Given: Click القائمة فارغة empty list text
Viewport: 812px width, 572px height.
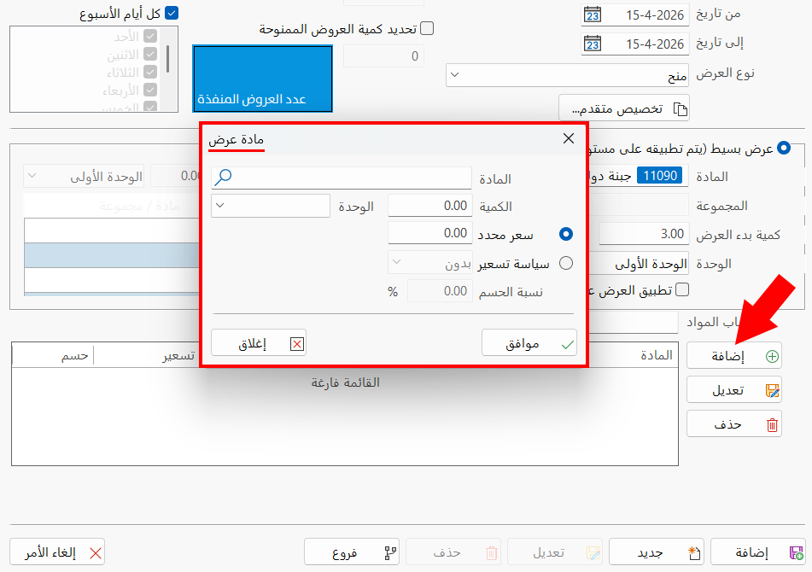Looking at the screenshot, I should 345,382.
